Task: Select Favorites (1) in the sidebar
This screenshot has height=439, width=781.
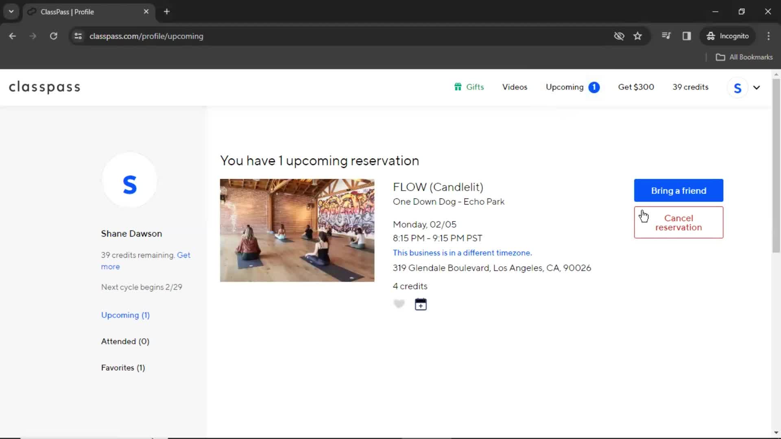Action: click(x=123, y=368)
